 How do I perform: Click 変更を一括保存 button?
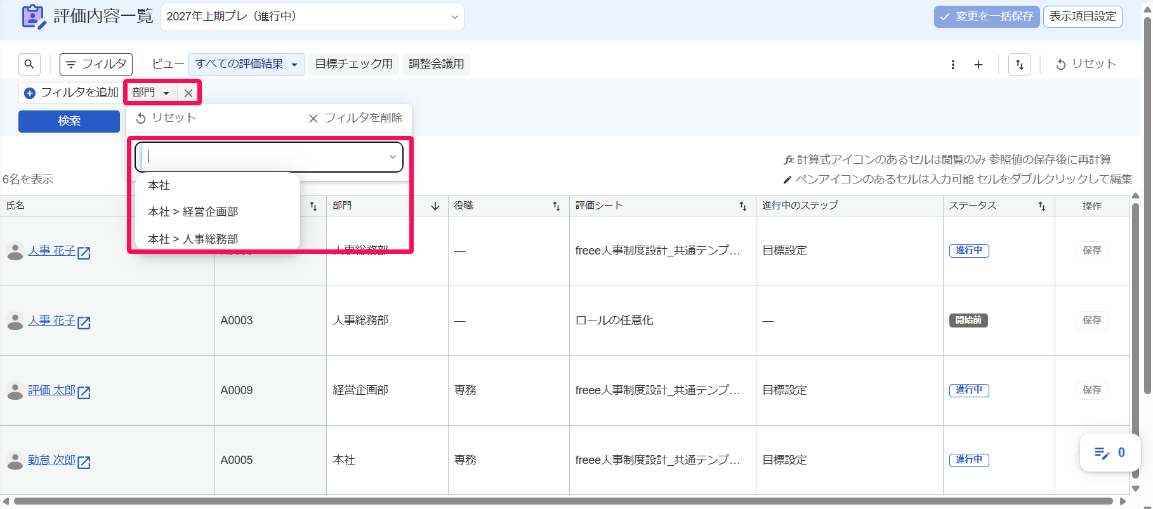[x=987, y=17]
